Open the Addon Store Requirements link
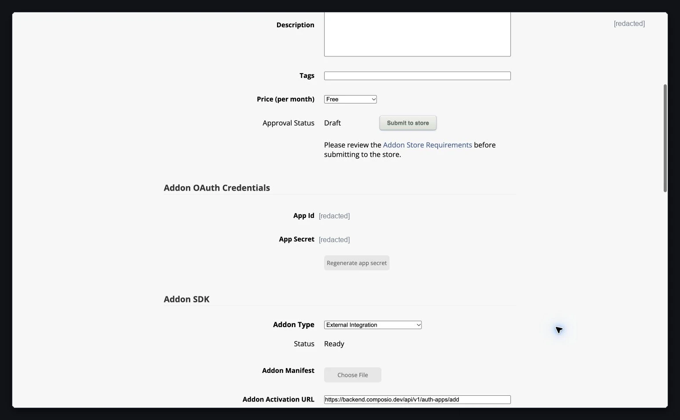 [427, 145]
